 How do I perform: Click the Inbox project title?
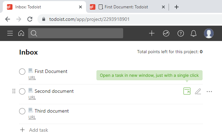tap(28, 52)
